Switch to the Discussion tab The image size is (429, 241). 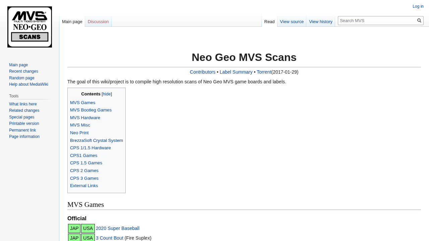pyautogui.click(x=98, y=21)
